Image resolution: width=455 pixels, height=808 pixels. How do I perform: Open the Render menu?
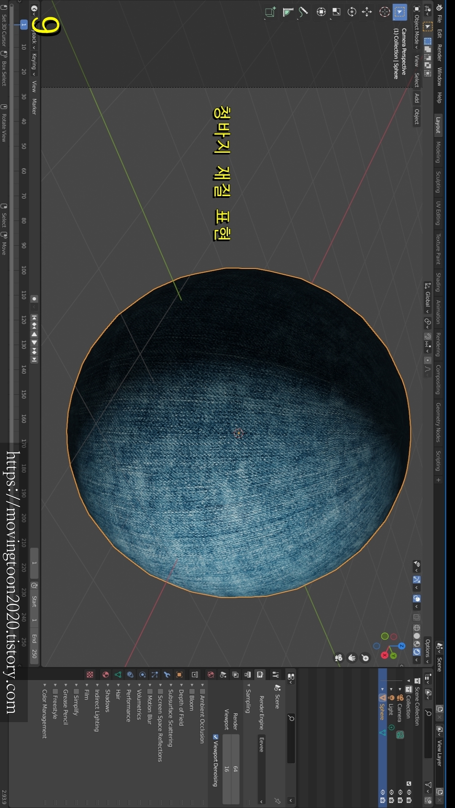(x=439, y=53)
